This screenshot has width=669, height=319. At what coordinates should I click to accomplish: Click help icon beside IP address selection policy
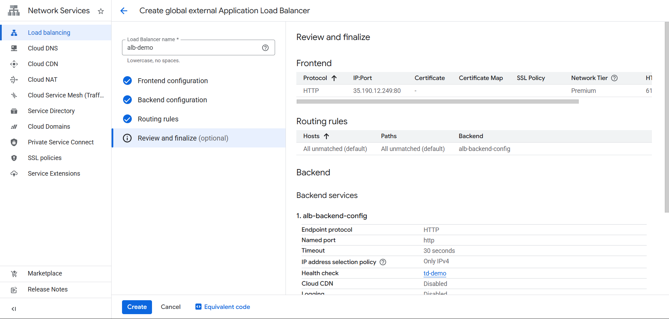(x=383, y=262)
